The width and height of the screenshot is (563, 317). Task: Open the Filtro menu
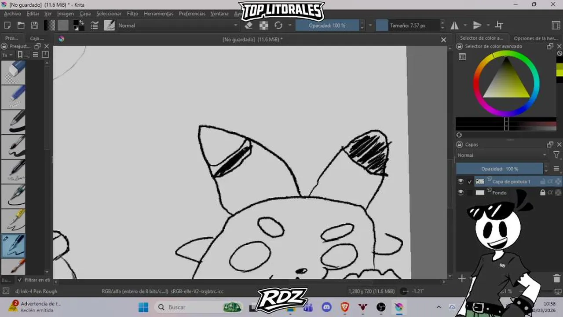pos(132,14)
